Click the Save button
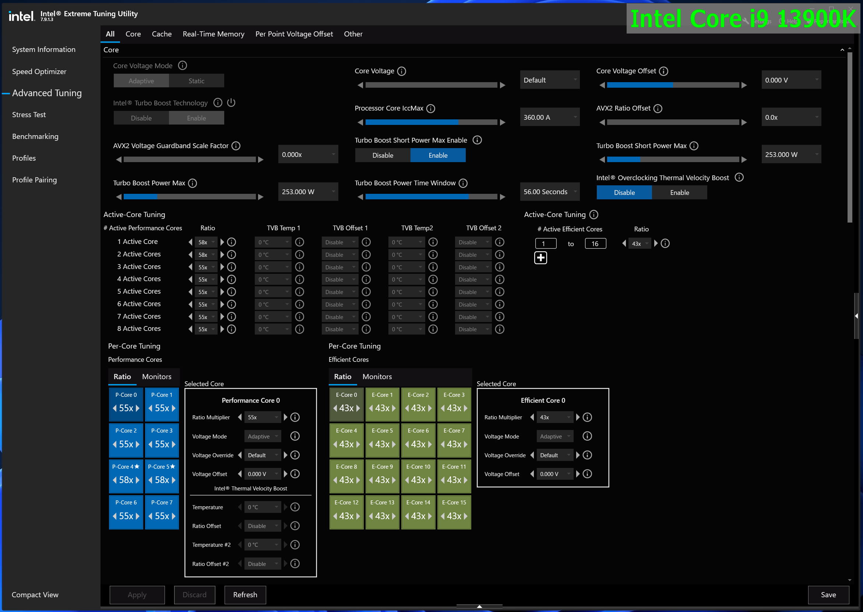The width and height of the screenshot is (863, 612). [828, 595]
